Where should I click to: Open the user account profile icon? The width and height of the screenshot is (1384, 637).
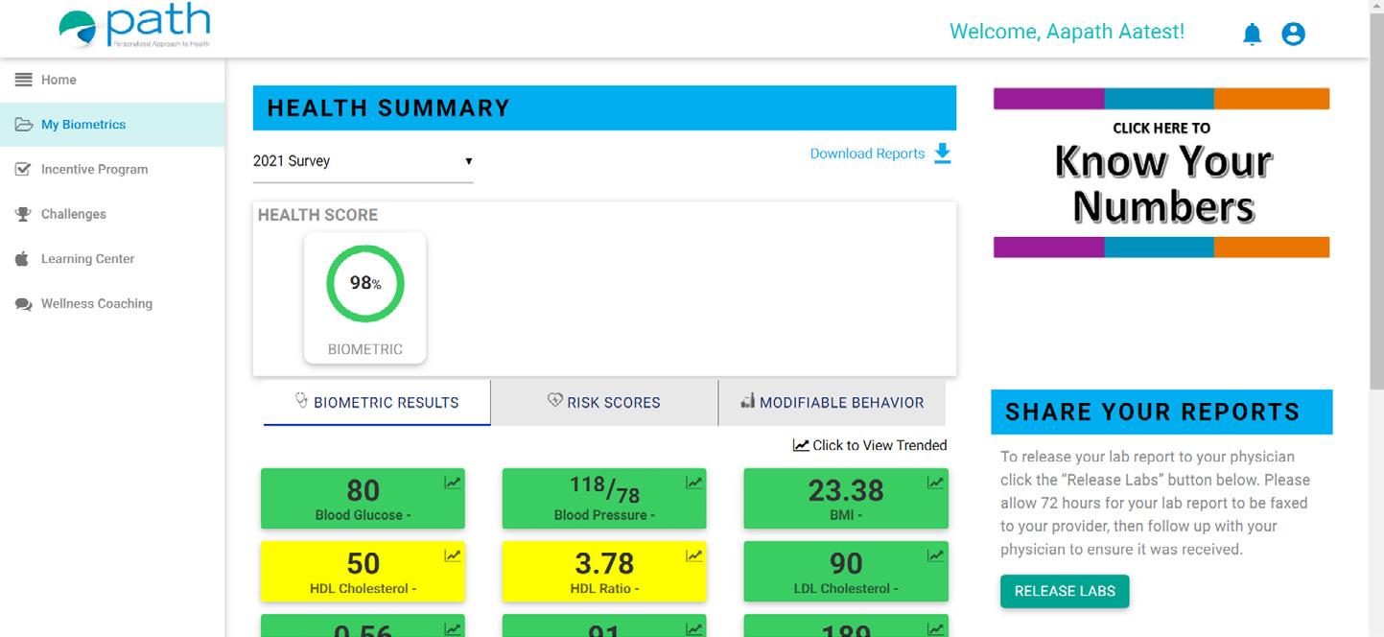[x=1294, y=35]
